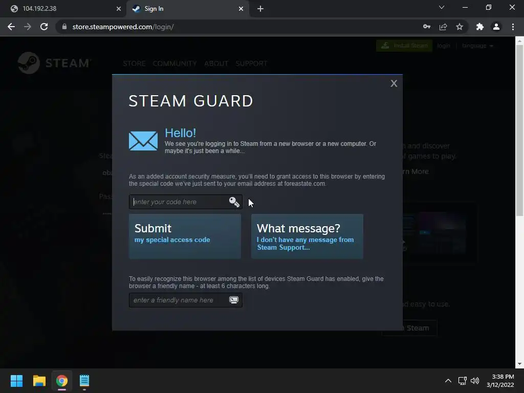This screenshot has height=393, width=524.
Task: Switch to the 104.192.2.38 tab
Action: (63, 9)
